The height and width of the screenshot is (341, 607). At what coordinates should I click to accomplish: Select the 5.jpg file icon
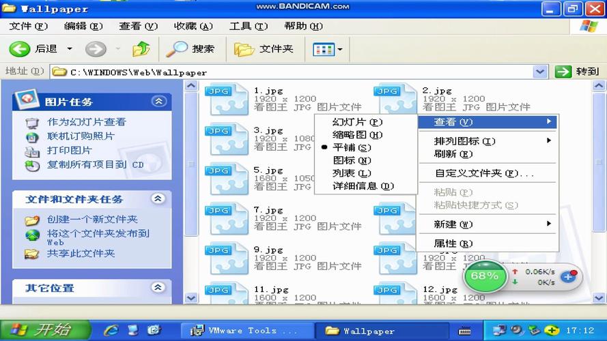tap(227, 179)
